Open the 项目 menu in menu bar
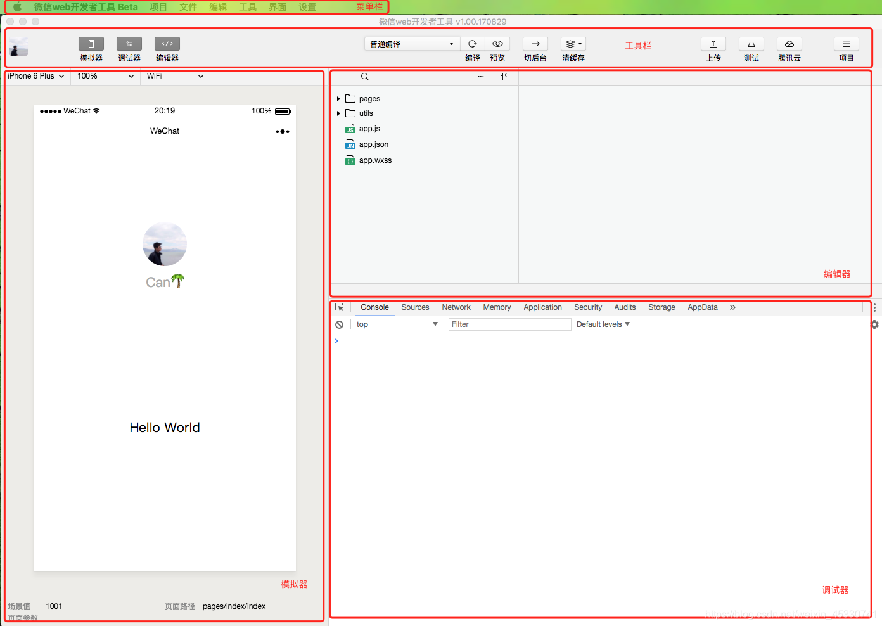Screen dimensions: 882x626 pos(158,7)
